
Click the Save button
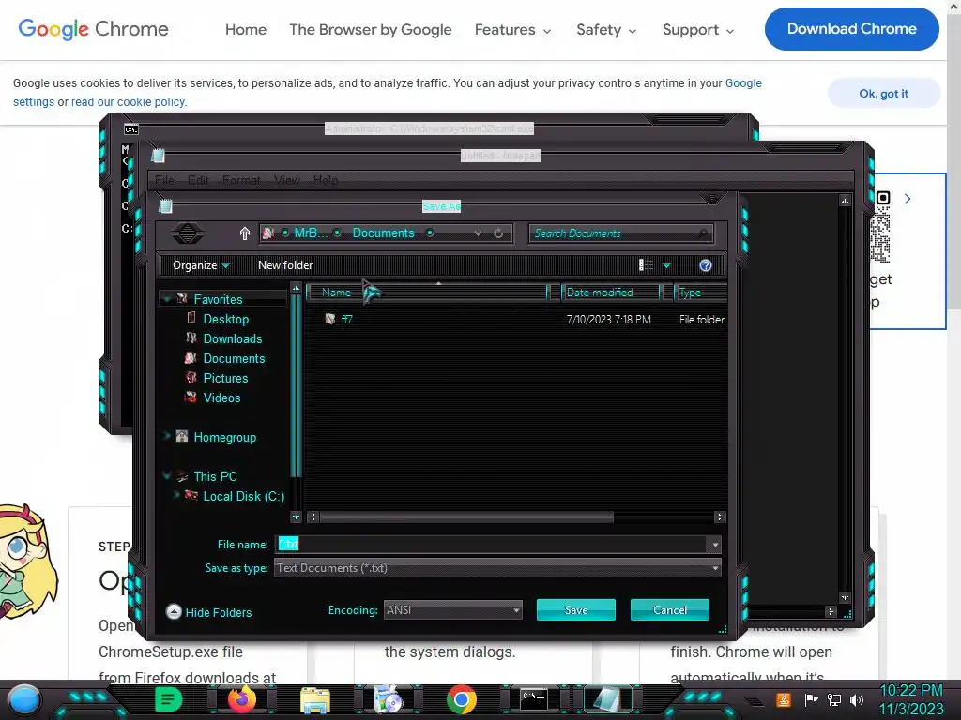pos(576,609)
